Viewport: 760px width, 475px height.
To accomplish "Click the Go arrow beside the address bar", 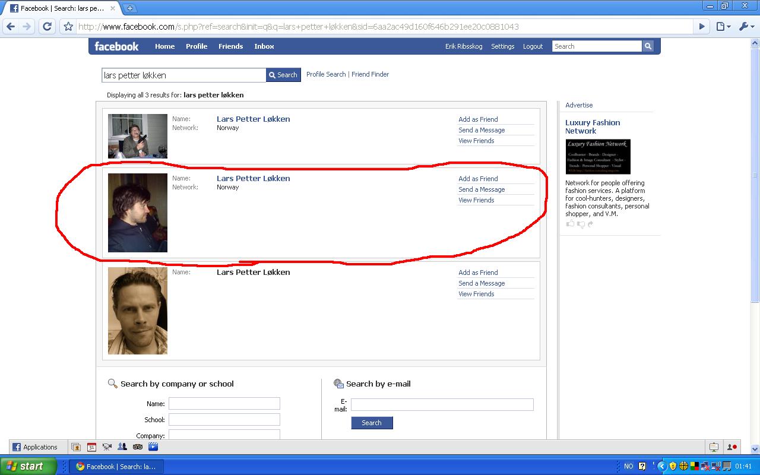I will (702, 27).
